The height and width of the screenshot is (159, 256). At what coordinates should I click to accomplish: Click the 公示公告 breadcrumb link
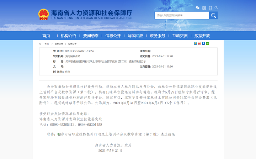[72, 44]
